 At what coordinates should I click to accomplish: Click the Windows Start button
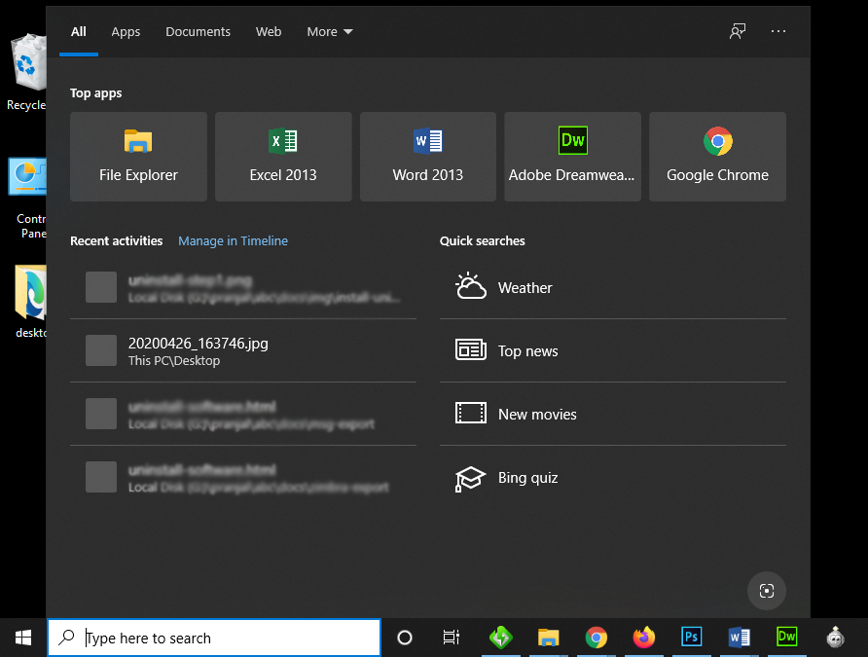coord(23,638)
